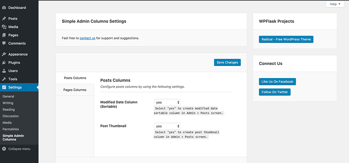349x163 pixels.
Task: Switch to the Posts Columns tab
Action: (x=75, y=78)
